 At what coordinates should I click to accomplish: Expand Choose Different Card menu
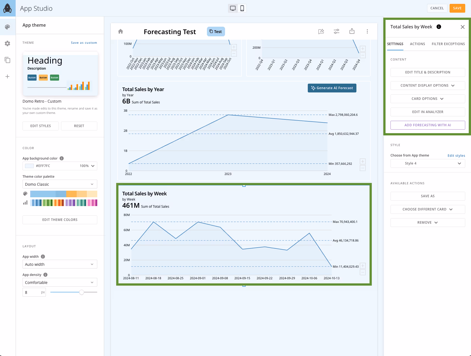428,209
